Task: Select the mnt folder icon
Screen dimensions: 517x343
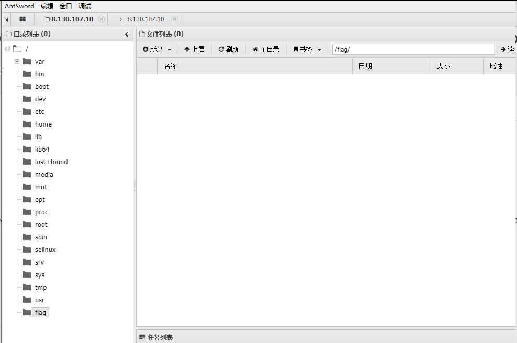Action: coord(27,187)
